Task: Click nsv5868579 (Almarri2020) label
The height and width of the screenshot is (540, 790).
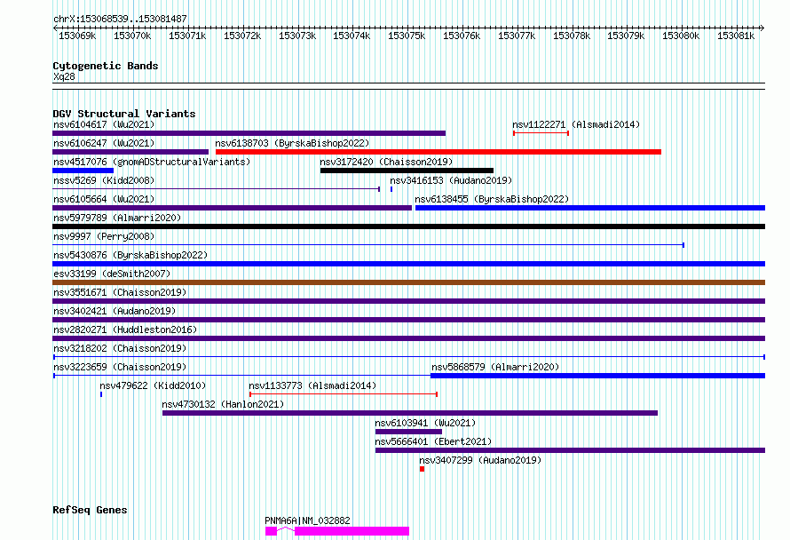Action: [x=495, y=367]
